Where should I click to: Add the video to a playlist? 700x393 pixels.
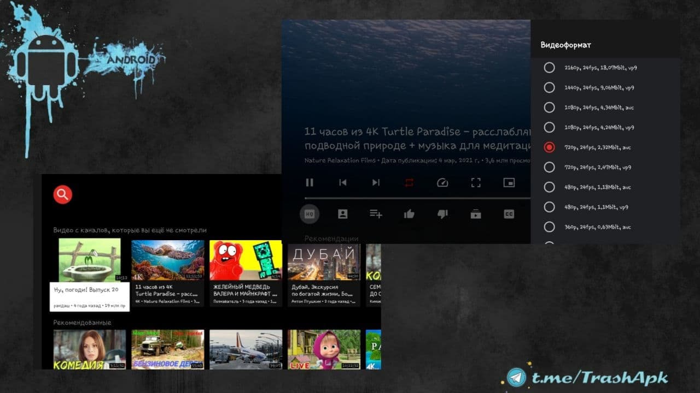(x=376, y=214)
